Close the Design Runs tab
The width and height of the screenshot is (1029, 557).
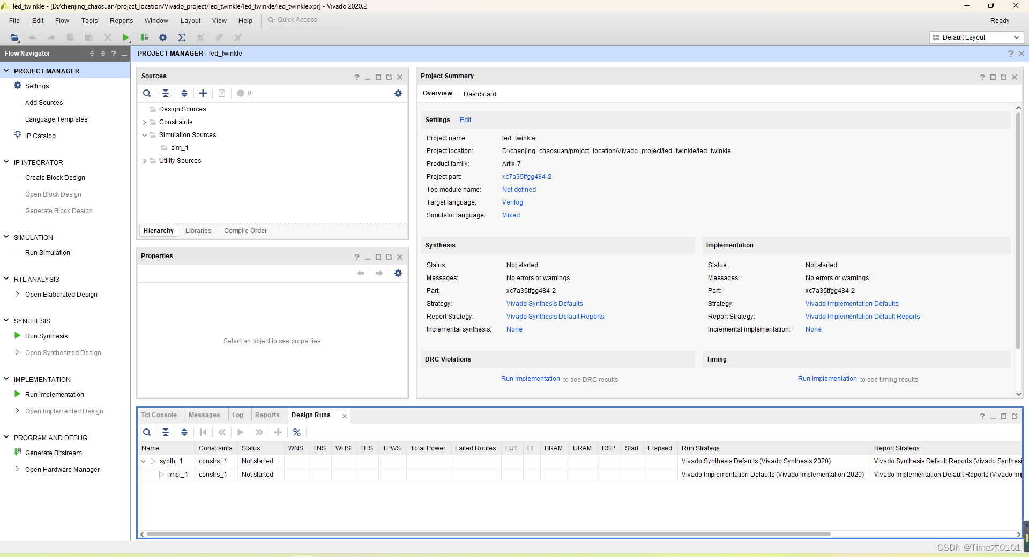[x=345, y=416]
